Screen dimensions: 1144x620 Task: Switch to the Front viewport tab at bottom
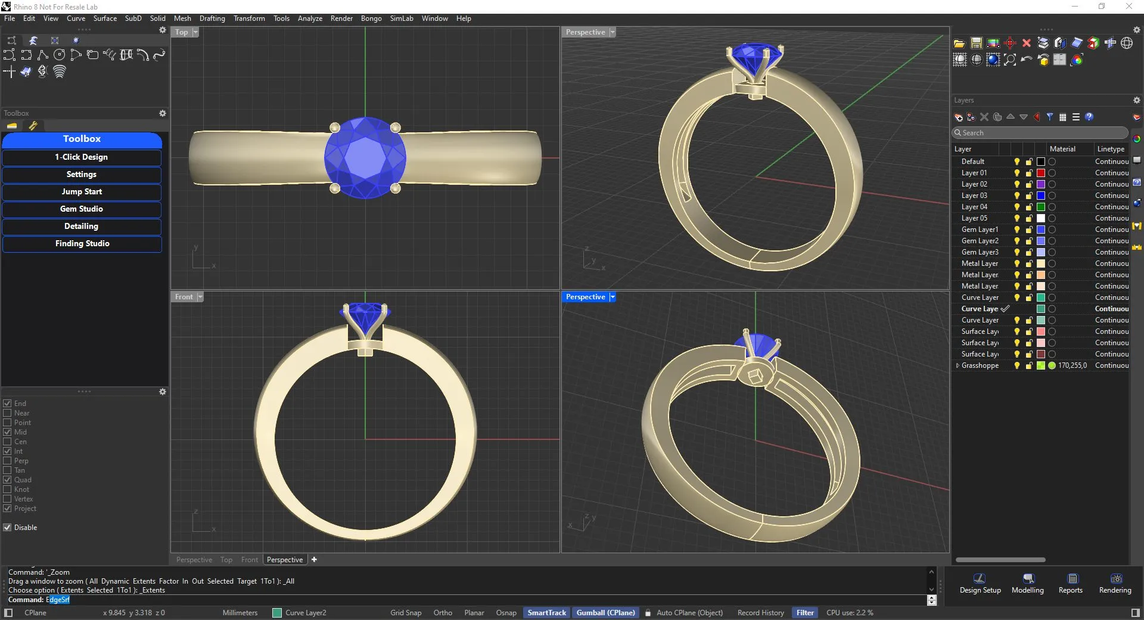249,560
